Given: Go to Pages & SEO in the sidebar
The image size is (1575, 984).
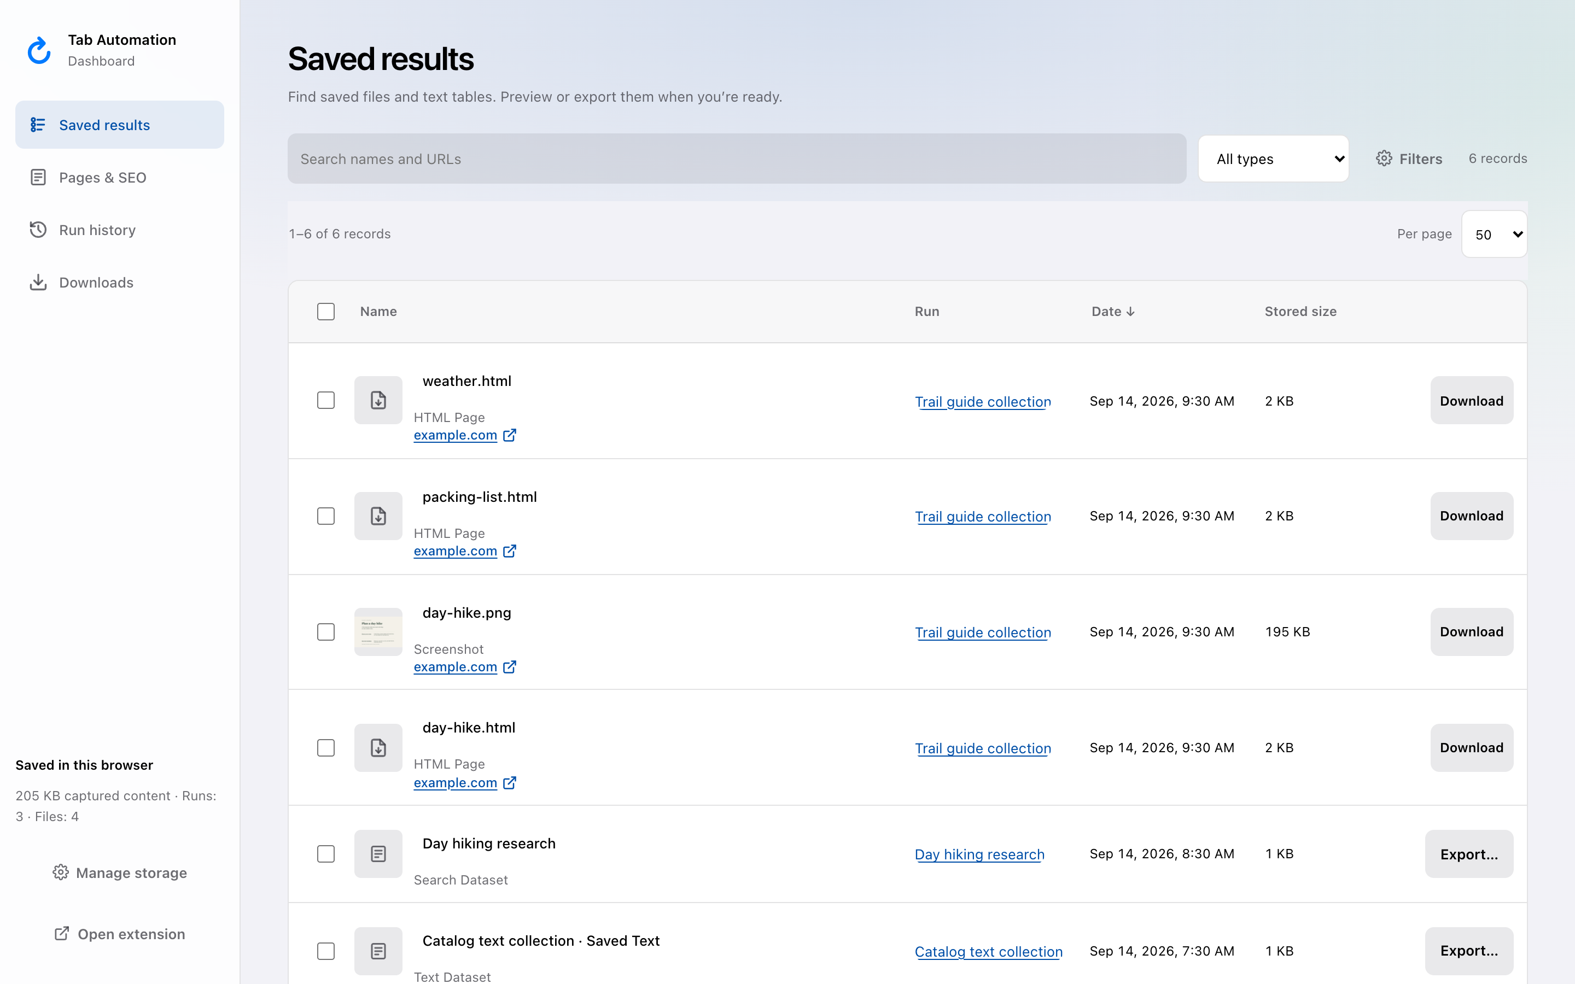Looking at the screenshot, I should pos(120,177).
